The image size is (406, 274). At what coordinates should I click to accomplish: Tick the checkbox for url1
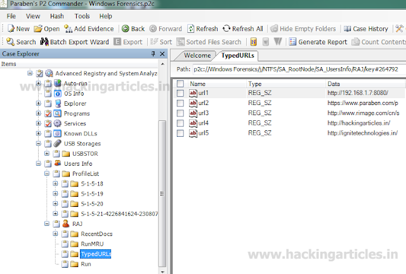click(x=180, y=93)
